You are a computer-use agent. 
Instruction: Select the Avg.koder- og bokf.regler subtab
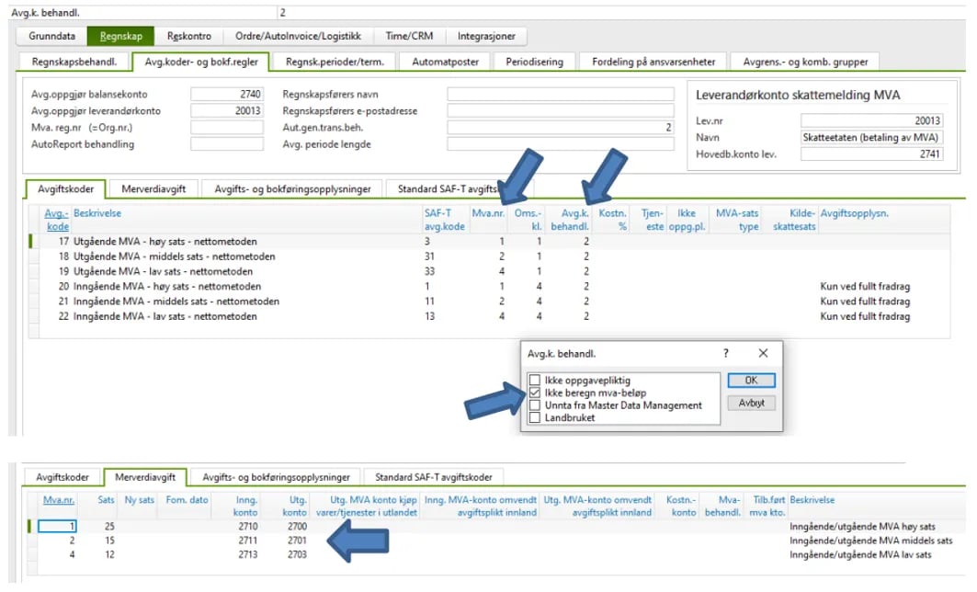(x=201, y=62)
